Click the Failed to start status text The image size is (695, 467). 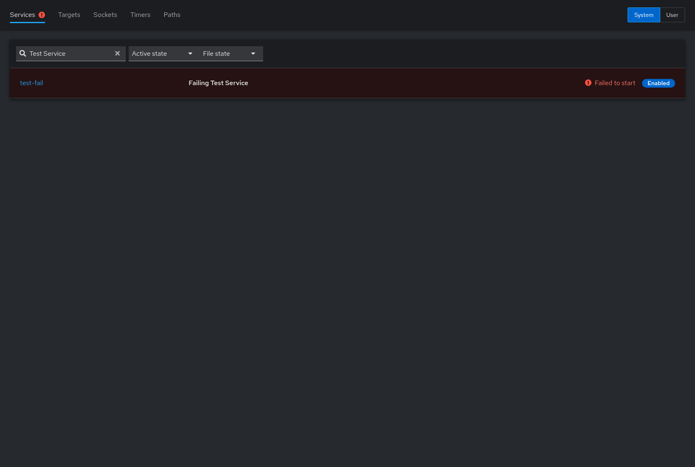615,83
